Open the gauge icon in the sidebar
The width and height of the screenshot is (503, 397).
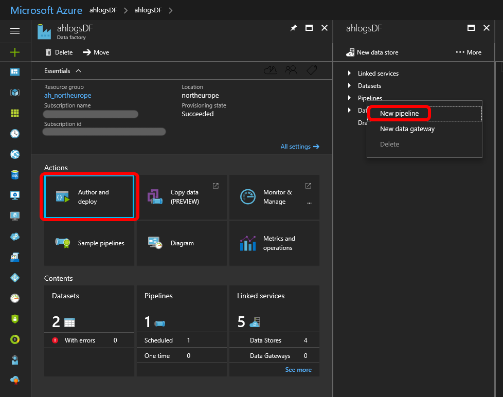click(15, 298)
